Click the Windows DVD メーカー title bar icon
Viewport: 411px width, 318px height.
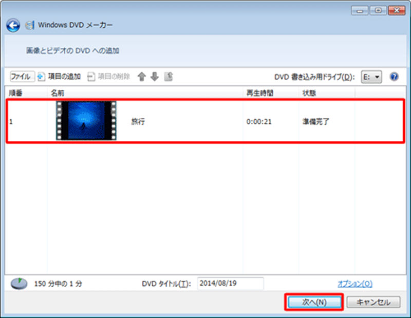coord(29,25)
